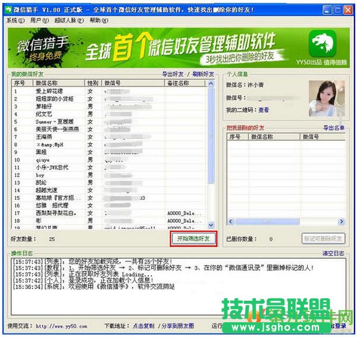The height and width of the screenshot is (337, 357).
Task: Click friend list scroll-down arrow
Action: coord(211,225)
